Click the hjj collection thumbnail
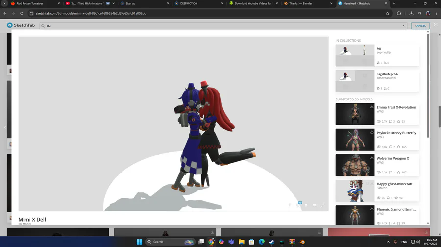 [355, 55]
